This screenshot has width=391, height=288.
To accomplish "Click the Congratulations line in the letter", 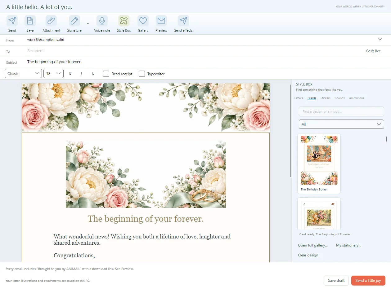I will pyautogui.click(x=74, y=255).
